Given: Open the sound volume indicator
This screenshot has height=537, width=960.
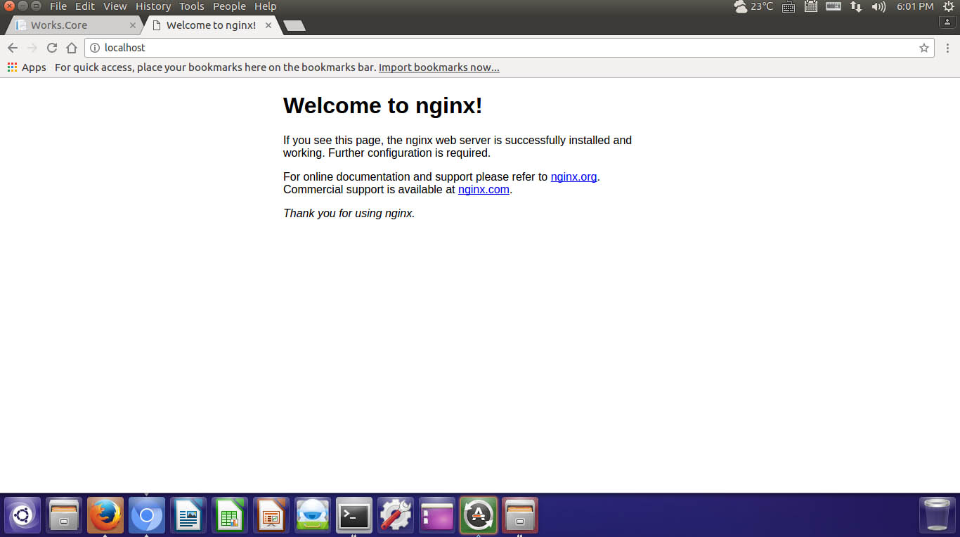Looking at the screenshot, I should pyautogui.click(x=878, y=6).
